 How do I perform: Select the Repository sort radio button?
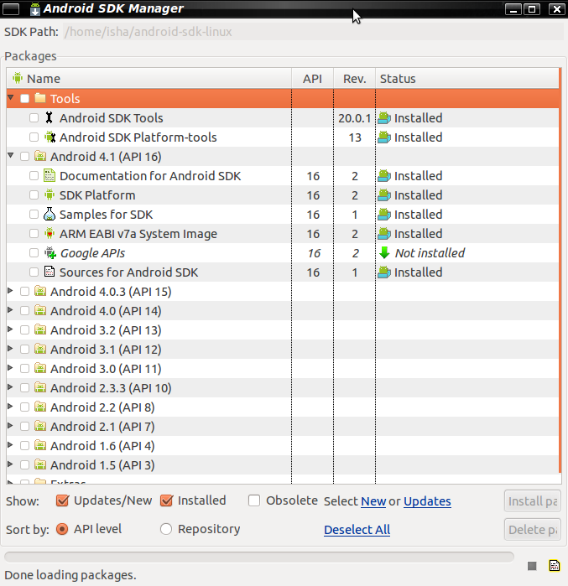click(166, 529)
